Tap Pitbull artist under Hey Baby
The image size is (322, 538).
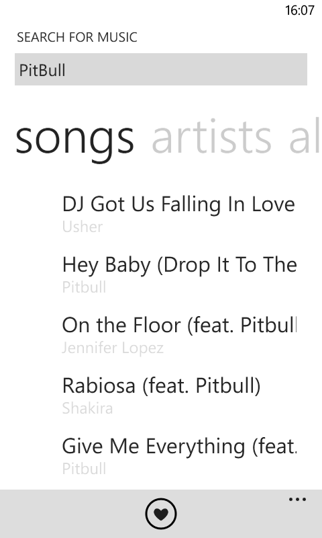coord(84,287)
